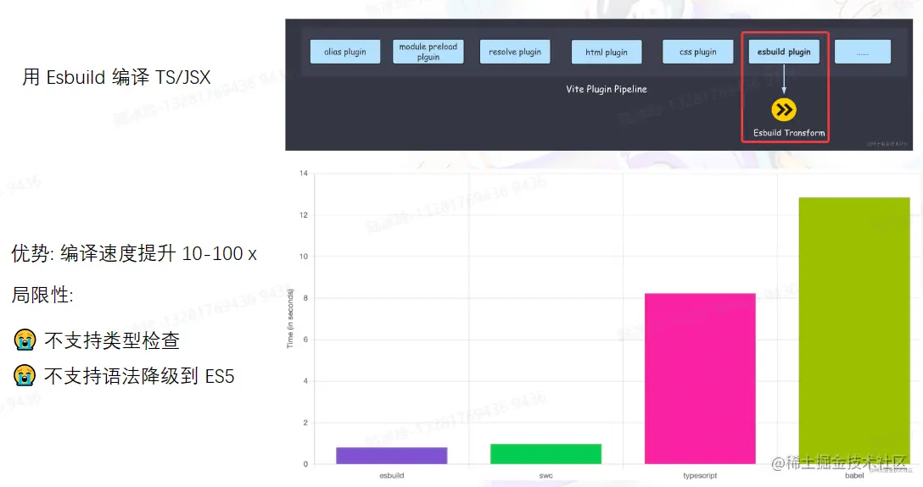
Task: Click the css plugin box
Action: tap(697, 52)
